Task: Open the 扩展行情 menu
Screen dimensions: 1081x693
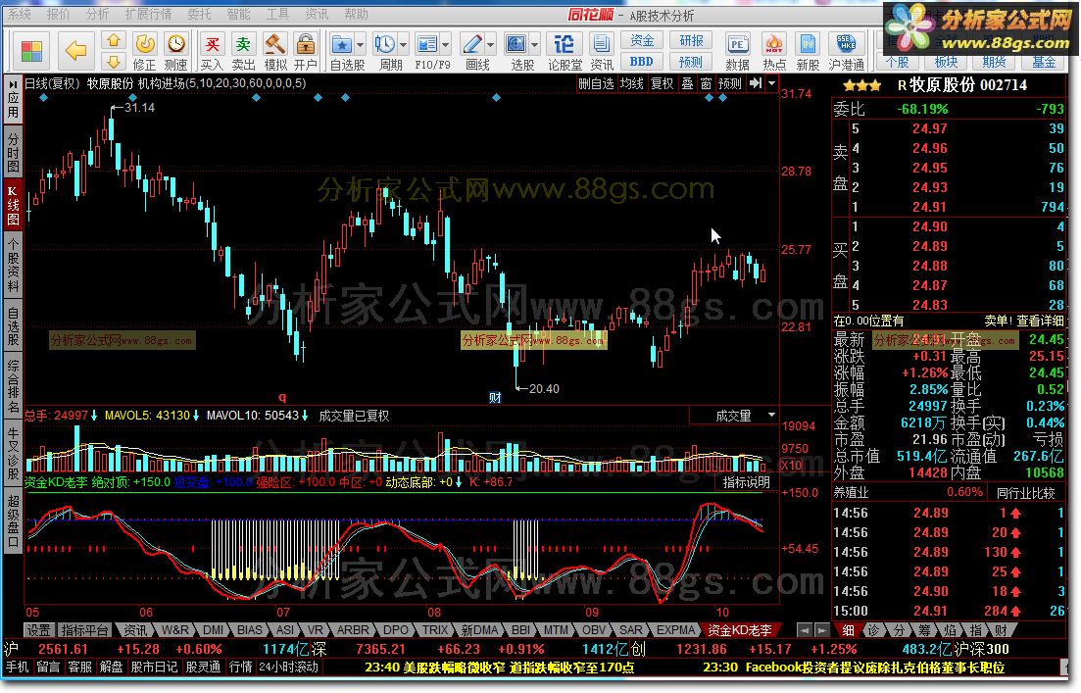Action: [148, 14]
